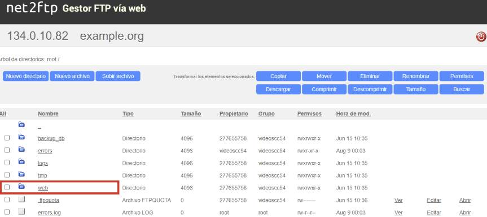Viewport: 487px width, 217px height.
Task: Open the parent directory folder icon
Action: [21, 125]
